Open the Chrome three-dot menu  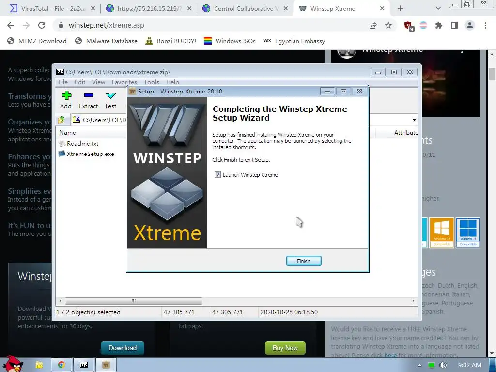pos(485,25)
